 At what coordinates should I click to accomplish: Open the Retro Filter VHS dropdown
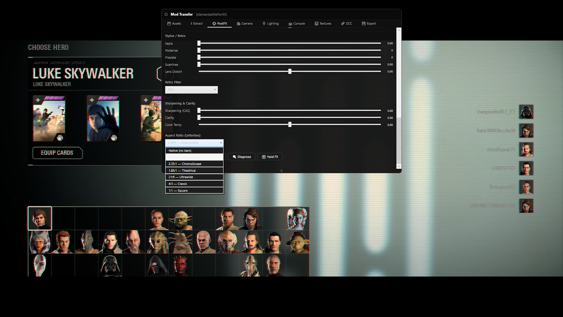(x=191, y=90)
